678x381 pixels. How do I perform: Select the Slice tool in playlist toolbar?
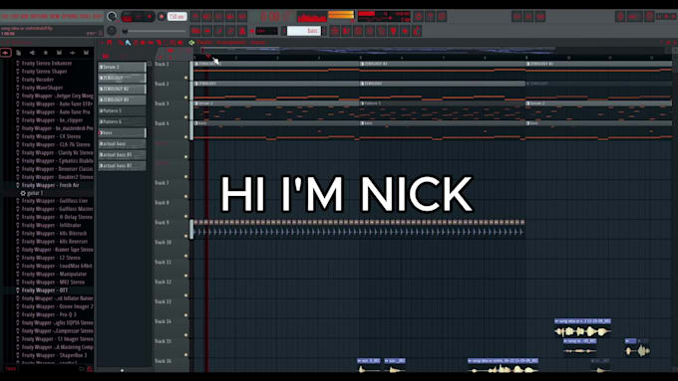point(159,43)
